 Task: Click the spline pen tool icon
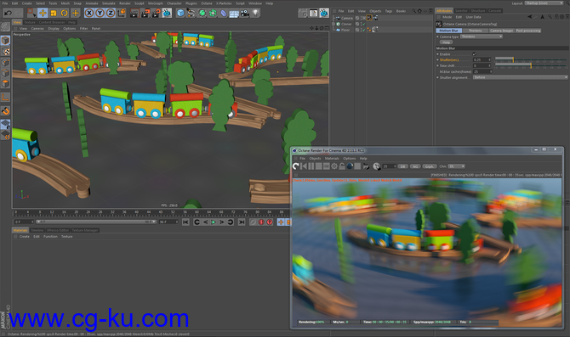click(x=191, y=14)
